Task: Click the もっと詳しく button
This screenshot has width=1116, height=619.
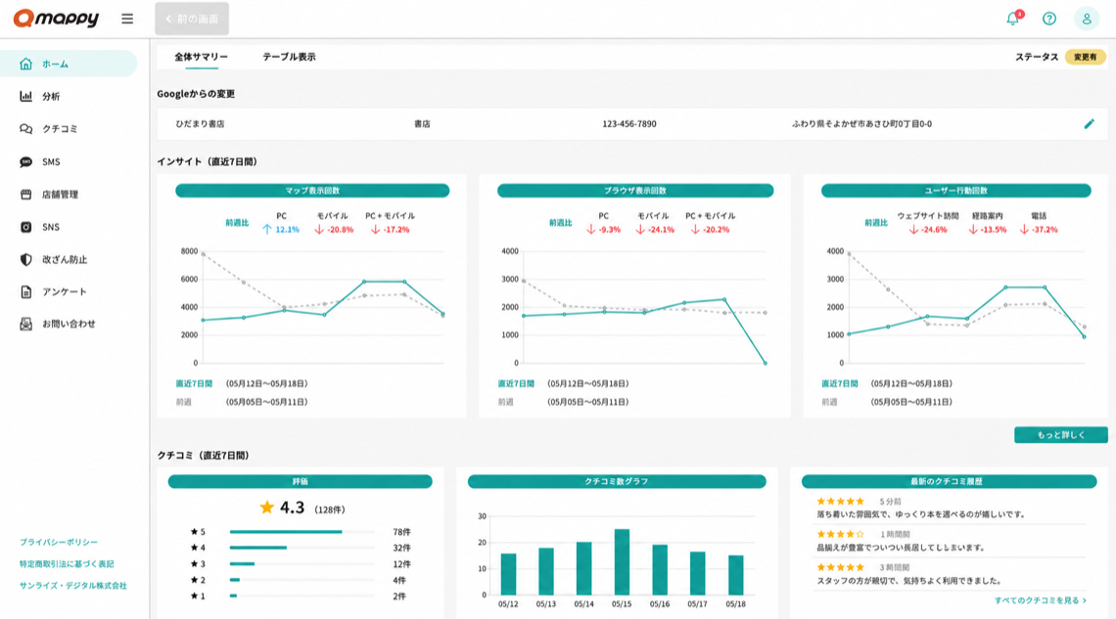Action: click(1060, 435)
